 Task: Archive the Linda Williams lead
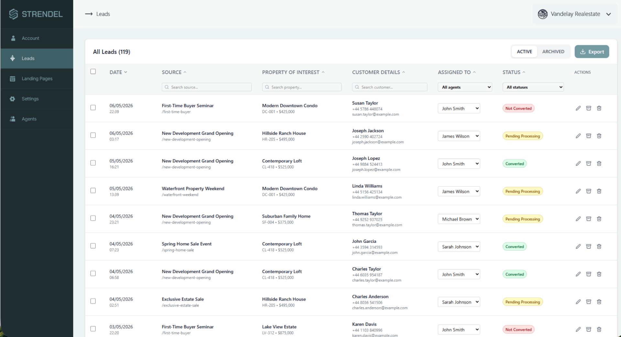589,191
